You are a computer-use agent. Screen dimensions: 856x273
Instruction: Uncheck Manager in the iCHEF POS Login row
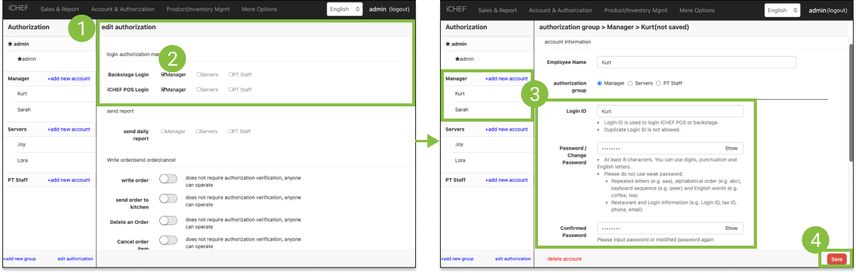coord(164,89)
